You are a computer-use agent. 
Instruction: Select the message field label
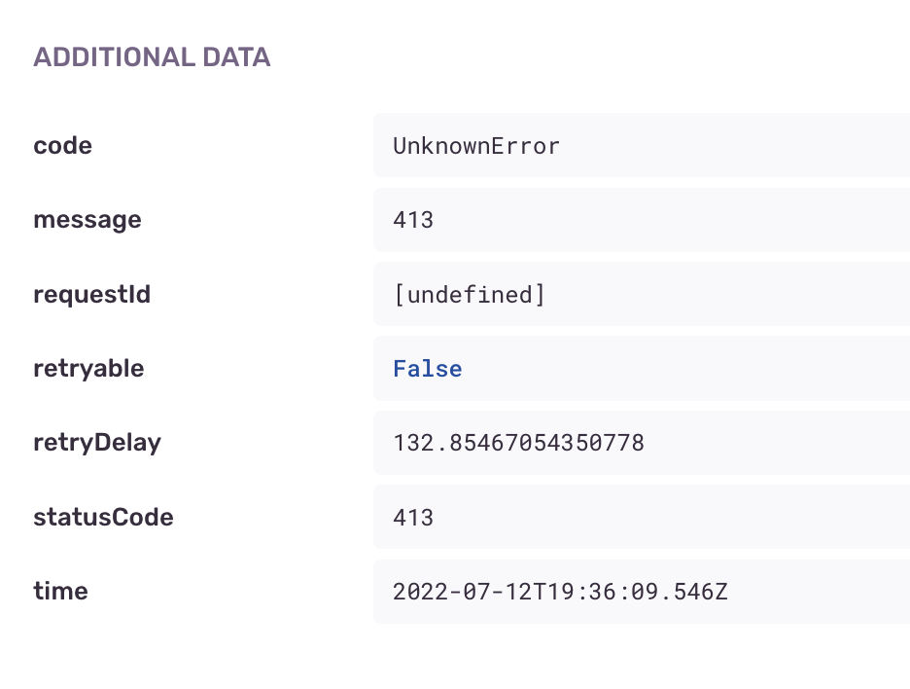(87, 220)
